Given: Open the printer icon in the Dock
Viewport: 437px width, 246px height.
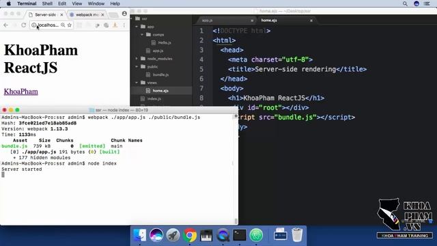Looking at the screenshot, I should tap(281, 235).
